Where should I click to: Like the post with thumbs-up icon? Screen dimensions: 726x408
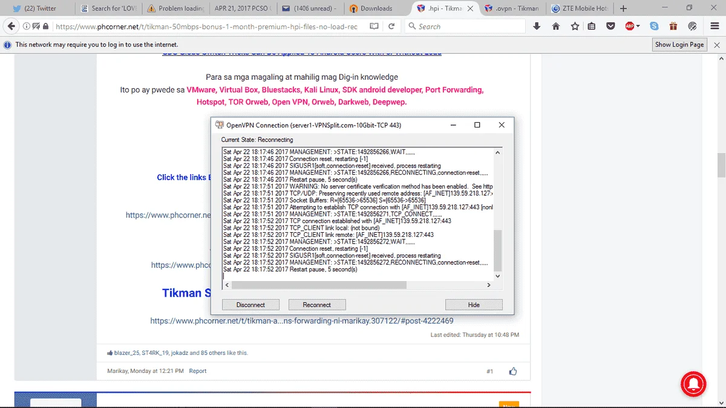point(513,371)
